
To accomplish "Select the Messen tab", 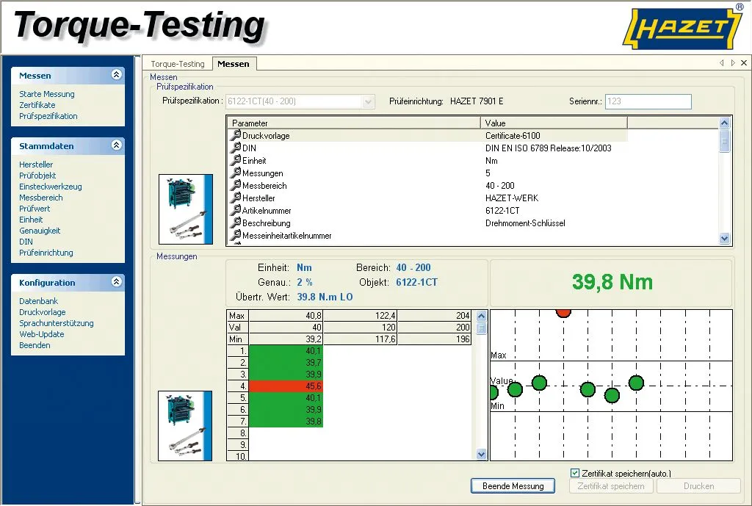I will pos(234,63).
